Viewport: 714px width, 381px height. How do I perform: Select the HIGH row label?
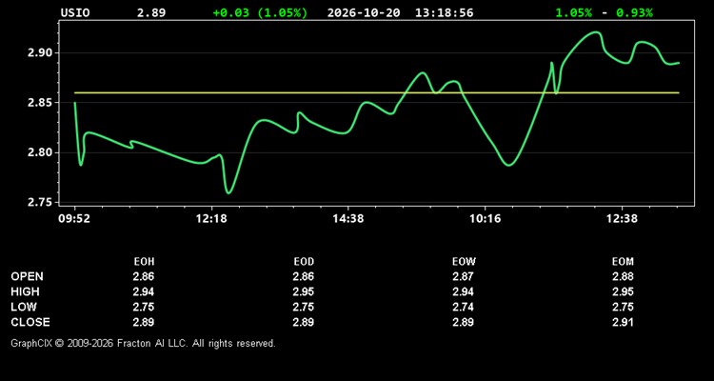tap(25, 291)
